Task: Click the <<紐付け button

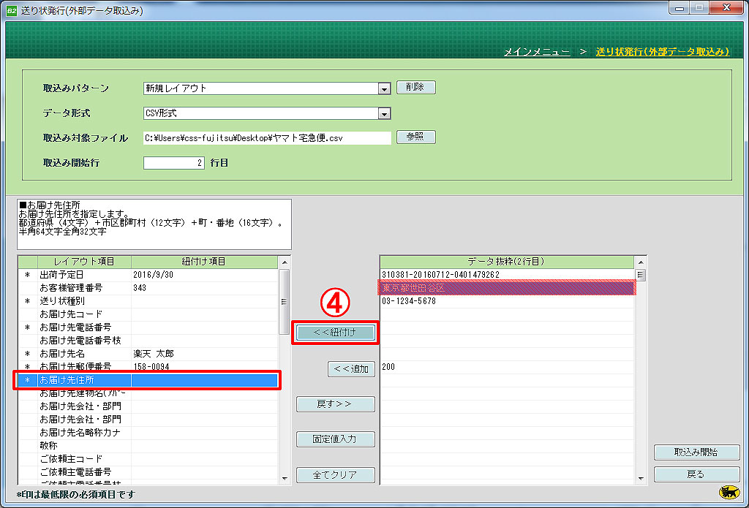Action: pos(335,333)
